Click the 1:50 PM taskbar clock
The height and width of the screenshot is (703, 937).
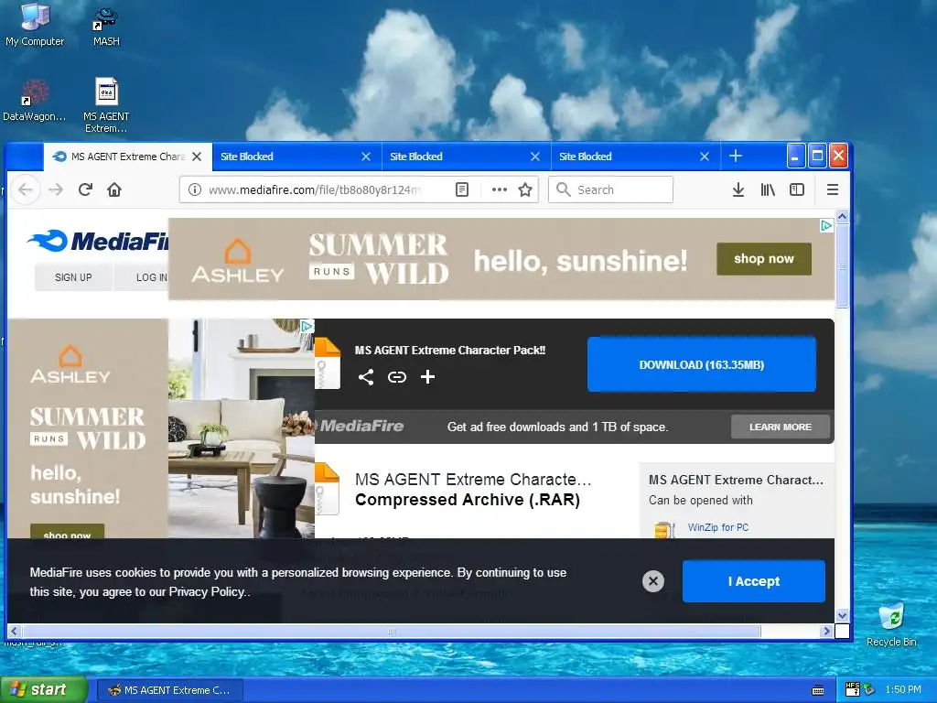click(903, 690)
